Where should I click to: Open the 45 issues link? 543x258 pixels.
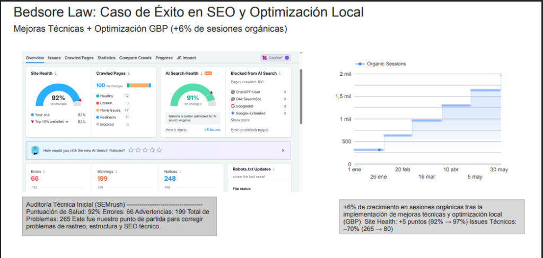coord(212,130)
